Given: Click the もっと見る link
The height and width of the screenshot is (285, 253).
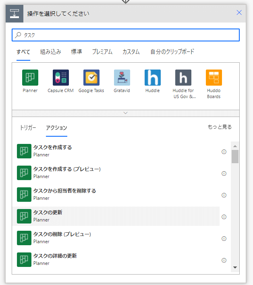Looking at the screenshot, I should tap(220, 127).
